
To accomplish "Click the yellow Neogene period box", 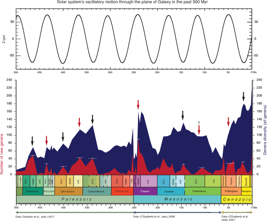I will pyautogui.click(x=246, y=191).
